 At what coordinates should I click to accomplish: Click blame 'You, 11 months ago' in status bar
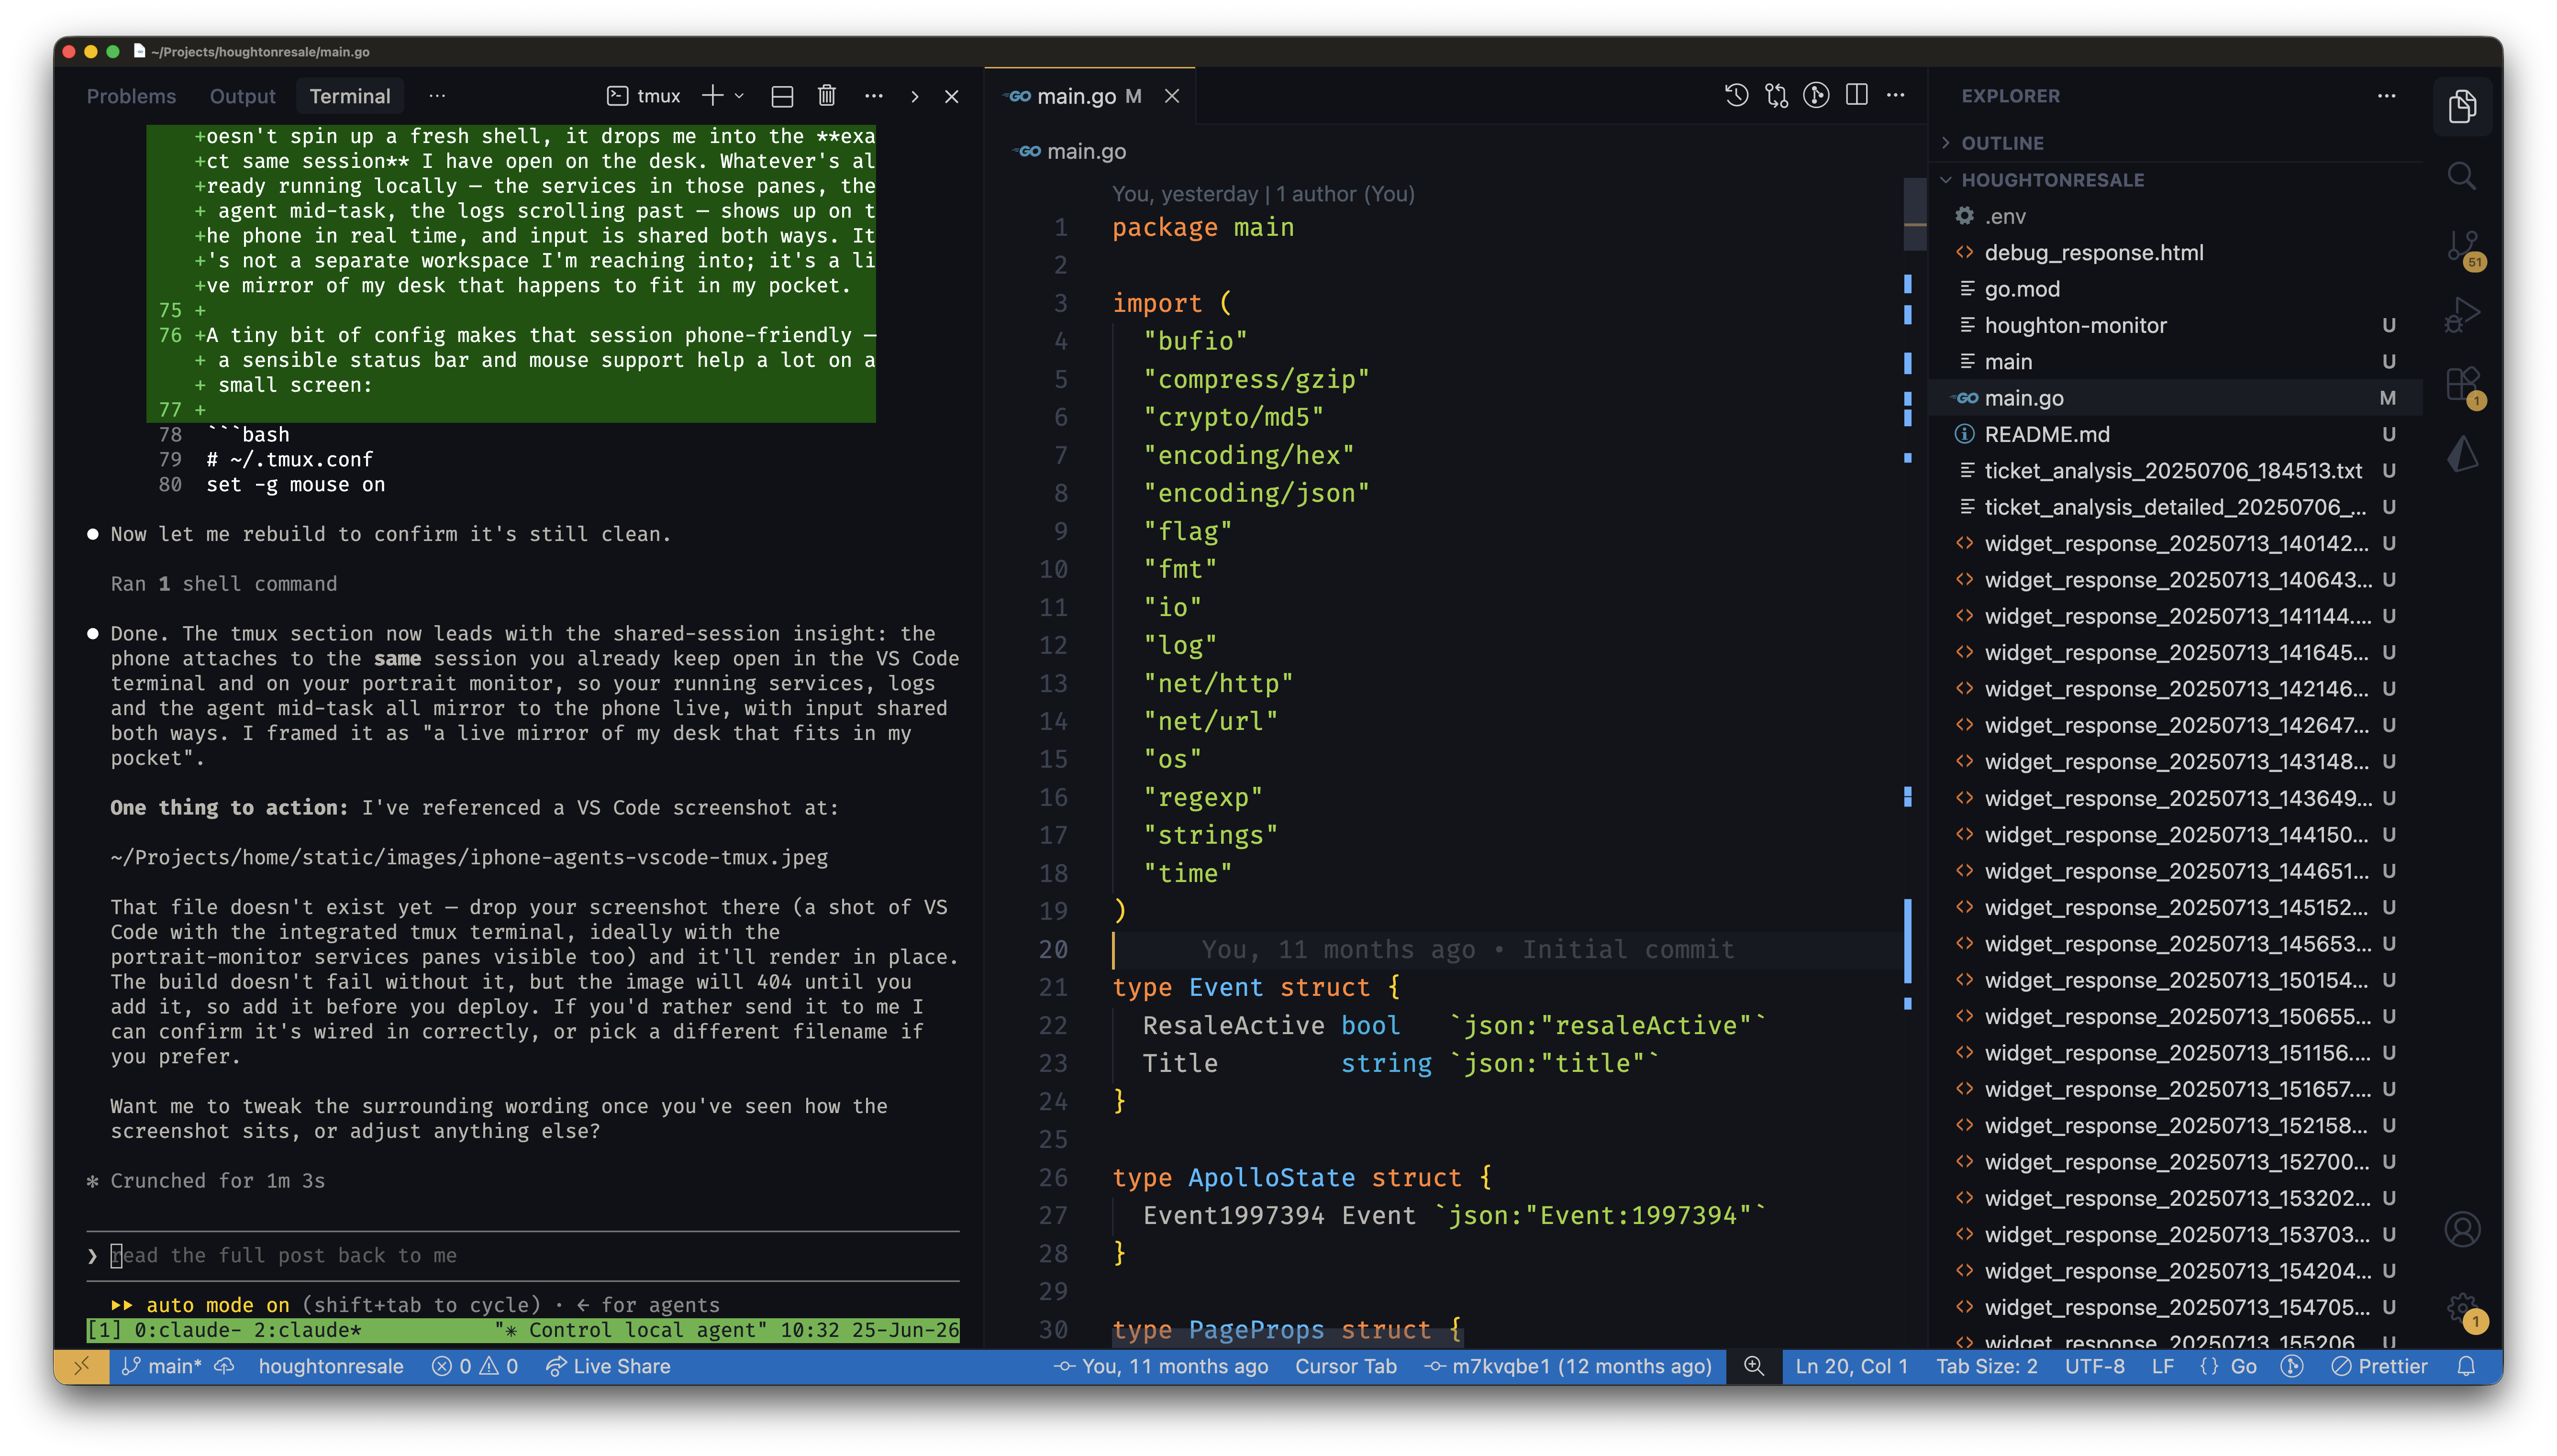[x=1160, y=1366]
